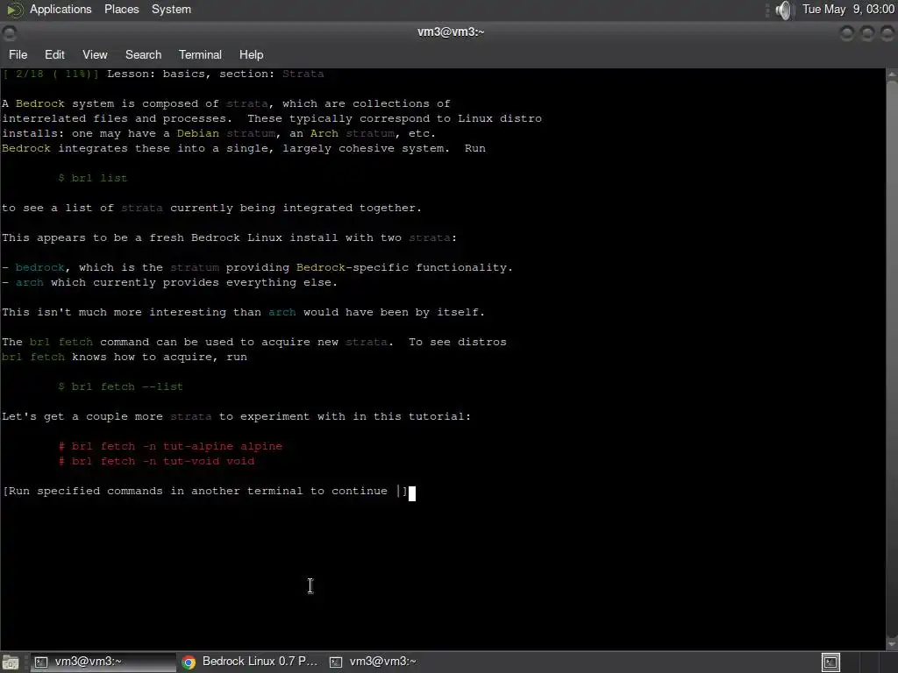Image resolution: width=898 pixels, height=673 pixels.
Task: Click the terminal vertical scrollbar
Action: [892, 359]
